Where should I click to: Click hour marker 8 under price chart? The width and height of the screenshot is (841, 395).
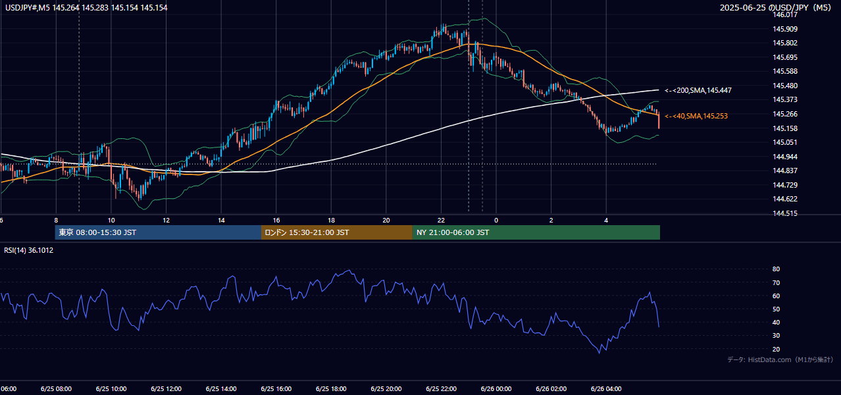pyautogui.click(x=56, y=220)
